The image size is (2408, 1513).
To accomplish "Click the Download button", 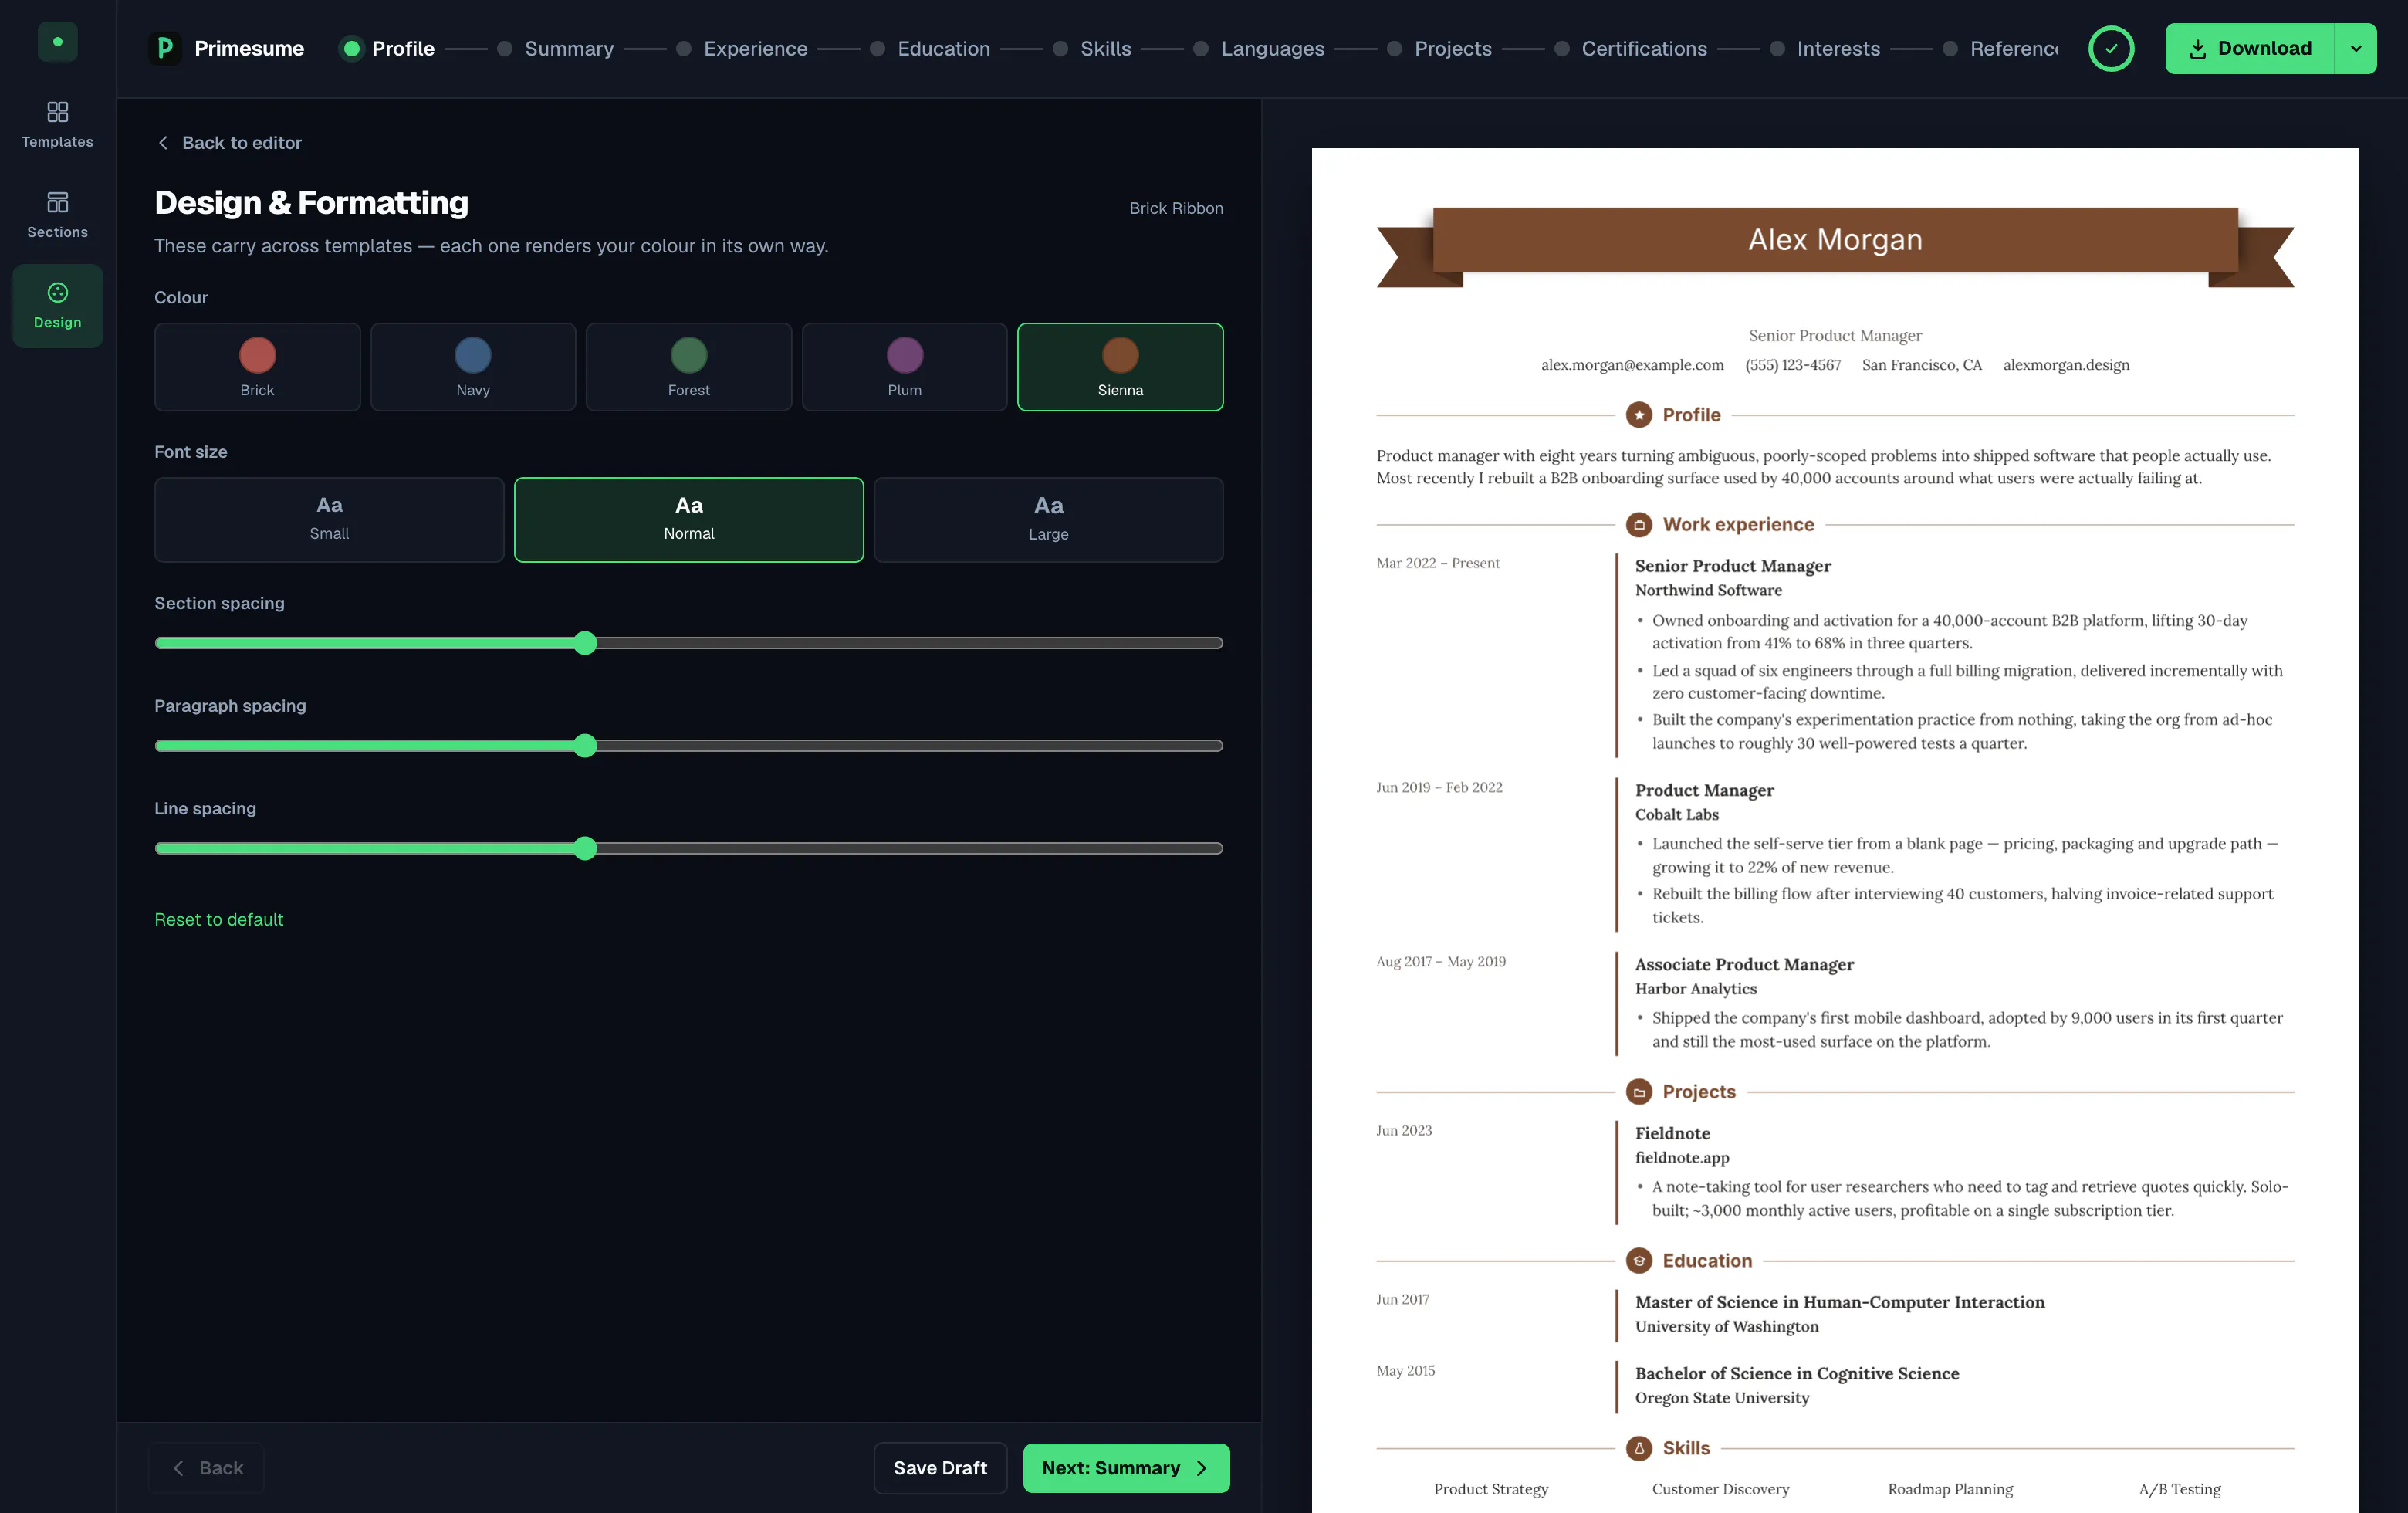I will (x=2249, y=48).
